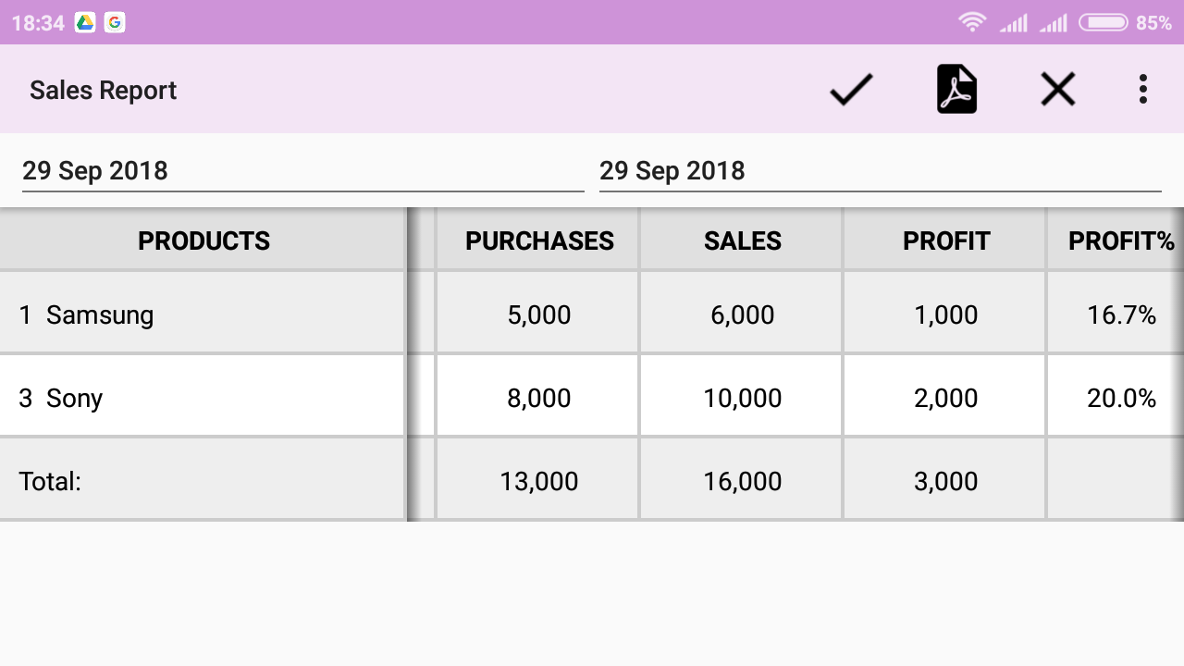Click Samsung purchases value 5,000
Viewport: 1184px width, 666px height.
[539, 314]
